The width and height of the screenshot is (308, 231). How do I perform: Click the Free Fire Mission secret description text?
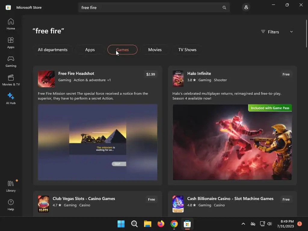click(x=93, y=96)
